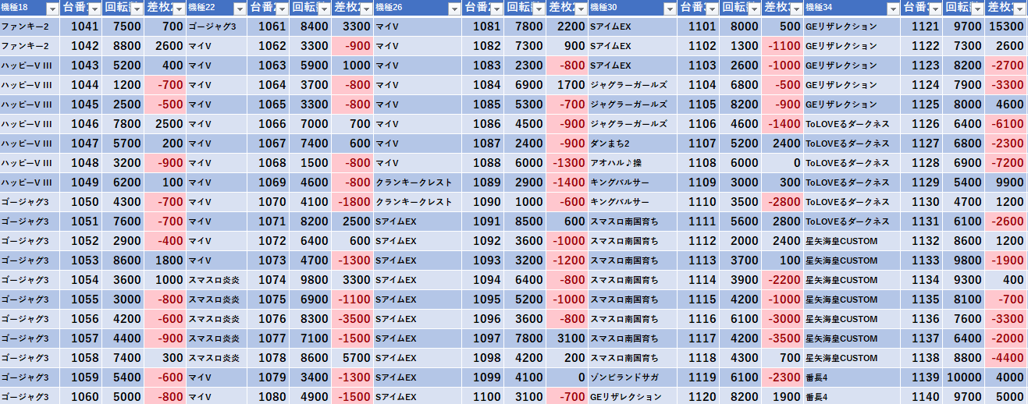Select the SアイムEX cell in row 1100
Viewport: 1028px width, 404px height.
[x=418, y=396]
